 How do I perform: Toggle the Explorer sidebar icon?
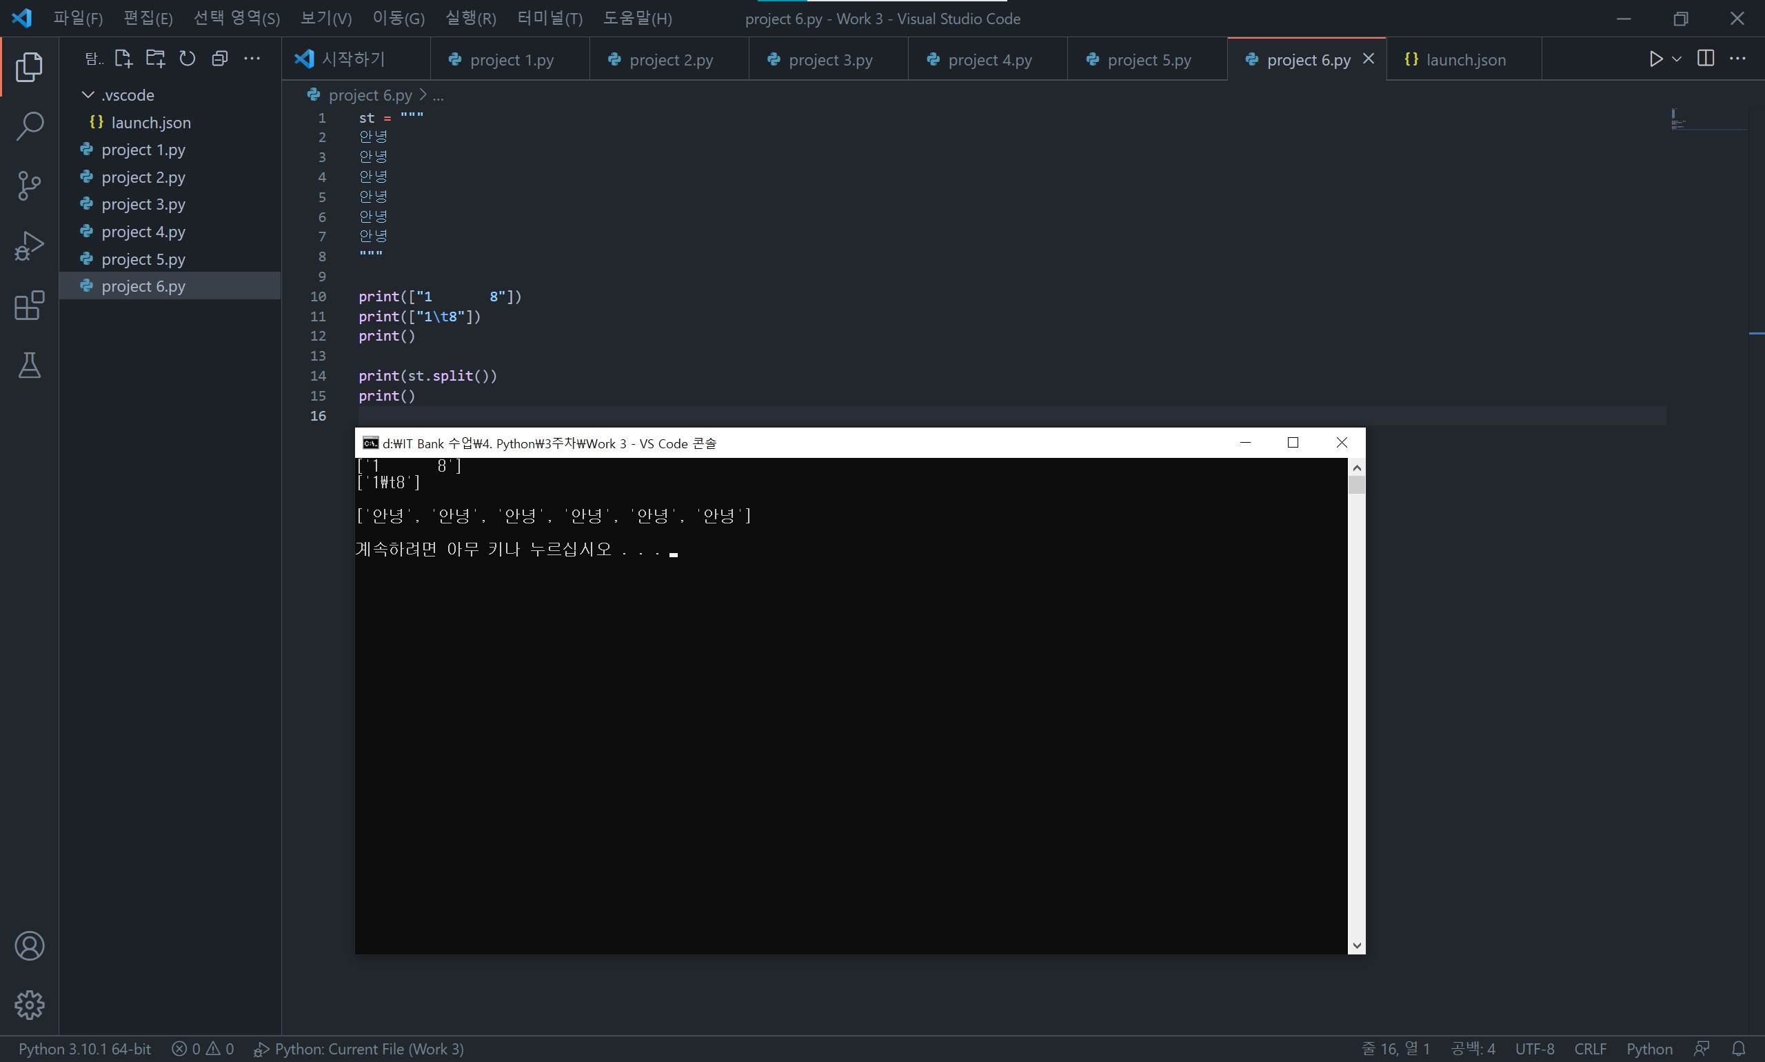[30, 67]
